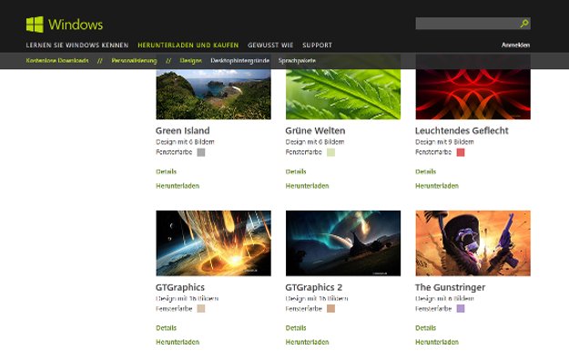Open the Designs breadcrumb link
Screen dimensions: 569x361
tap(190, 61)
